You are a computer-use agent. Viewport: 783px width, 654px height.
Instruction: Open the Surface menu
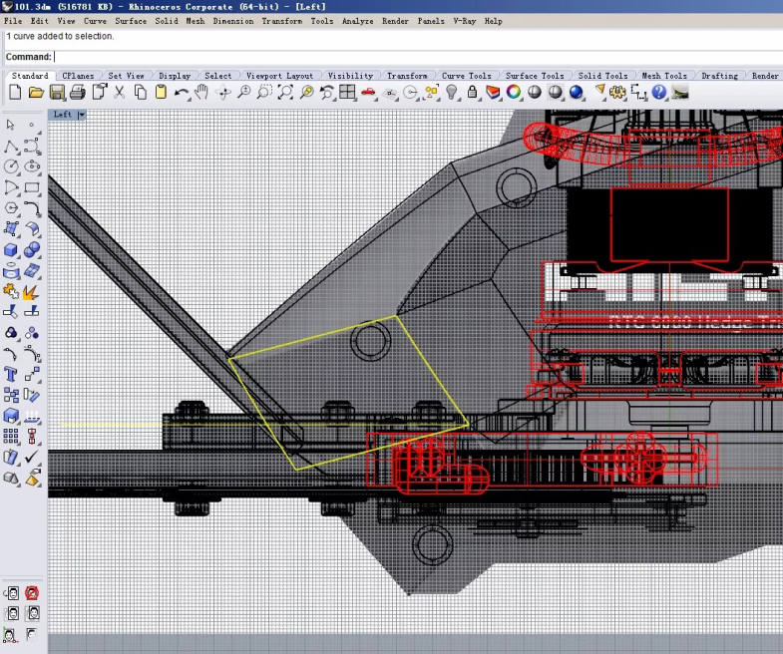(131, 21)
